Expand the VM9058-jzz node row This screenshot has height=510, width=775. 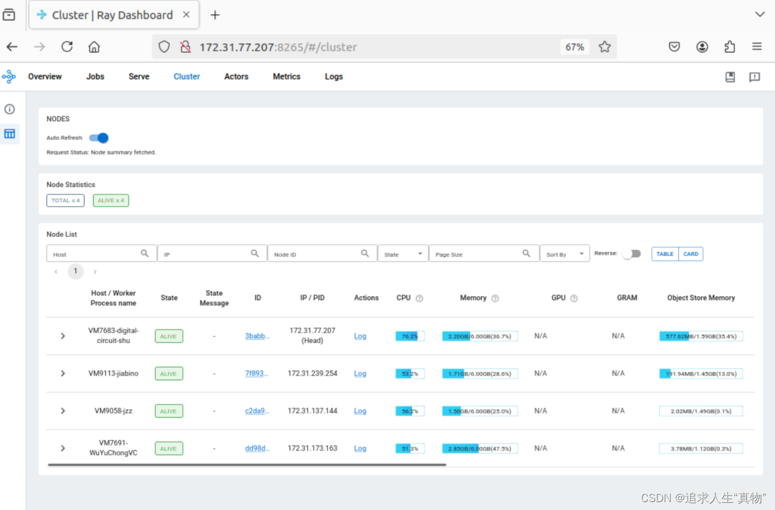click(63, 411)
